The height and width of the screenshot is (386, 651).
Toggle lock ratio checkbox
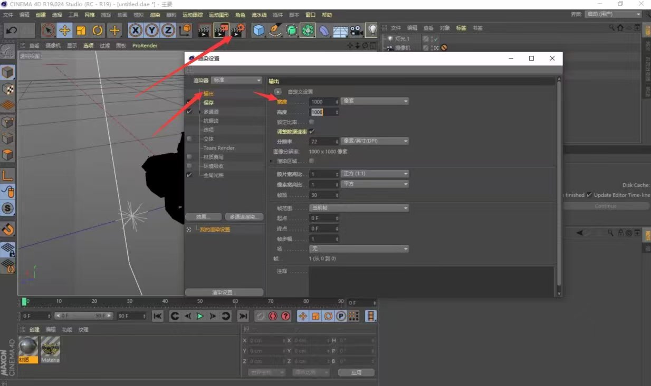(x=311, y=122)
